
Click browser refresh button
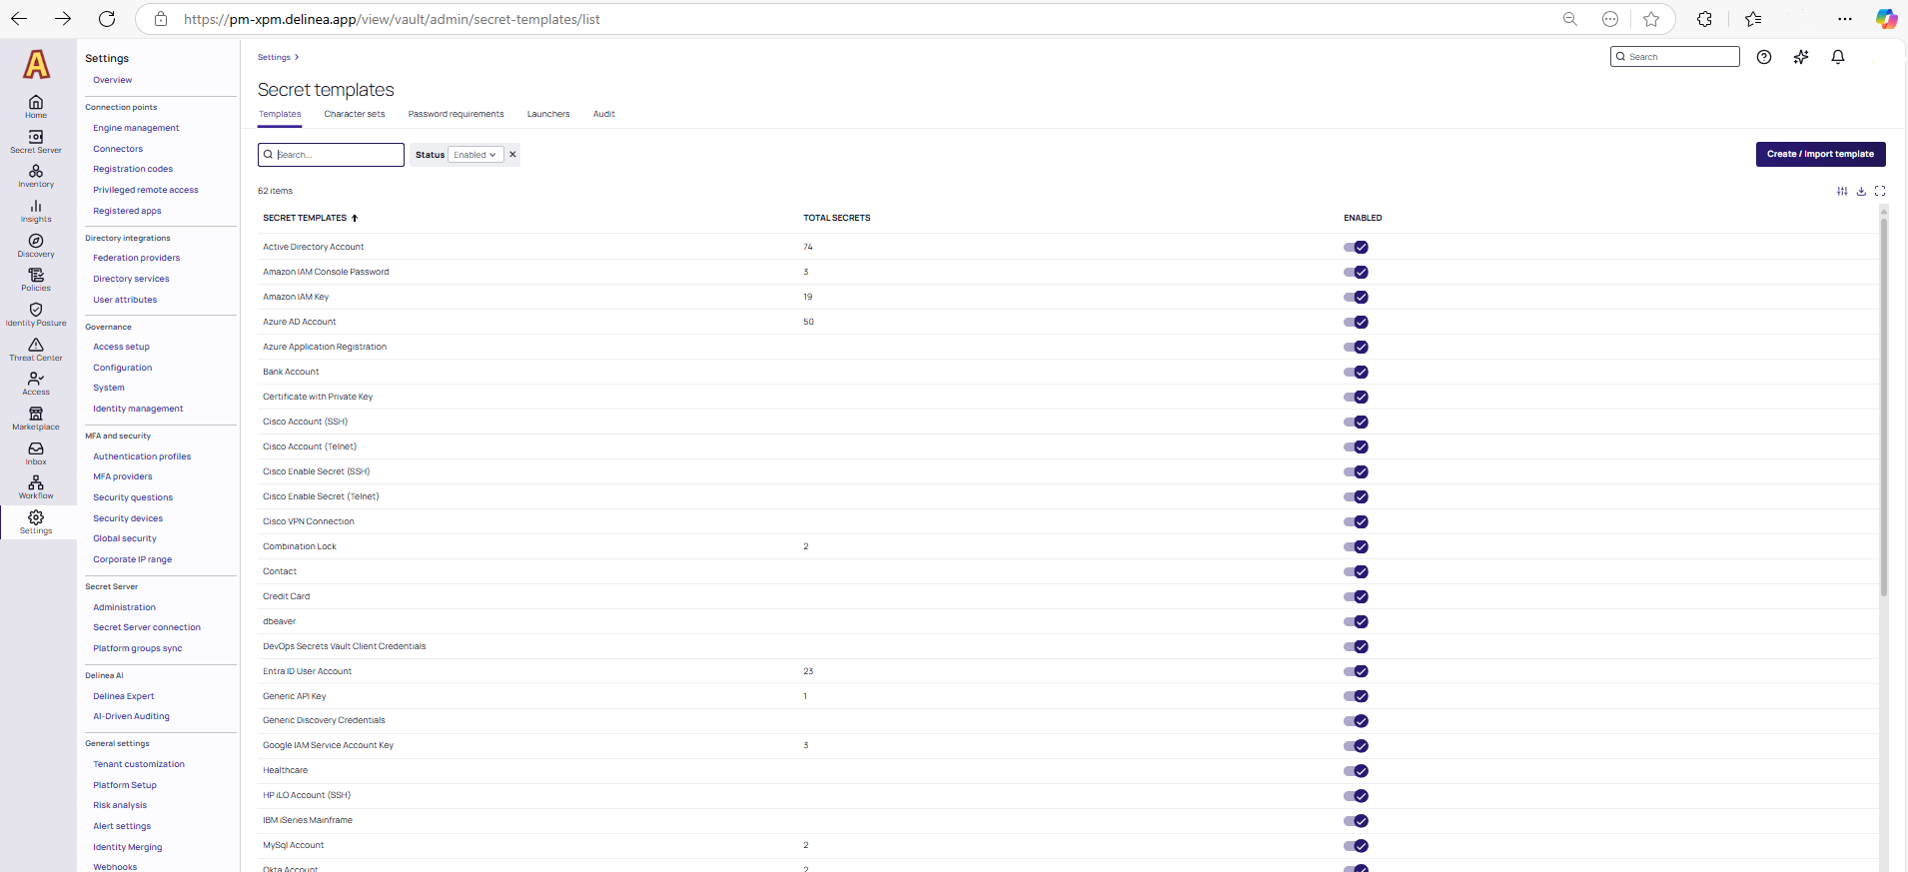pyautogui.click(x=107, y=19)
